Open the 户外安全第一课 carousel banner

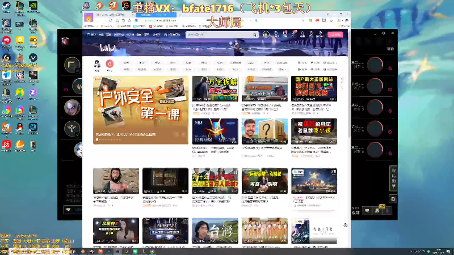point(141,110)
